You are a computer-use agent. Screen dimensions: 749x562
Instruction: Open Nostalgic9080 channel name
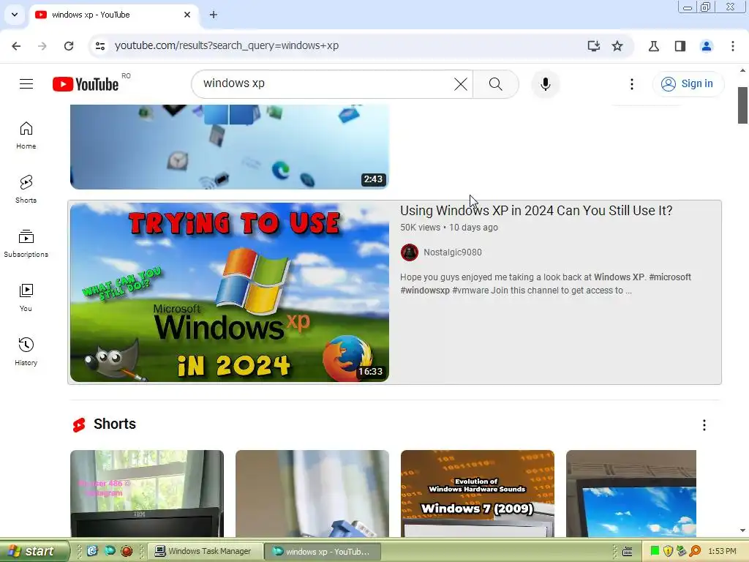pos(452,252)
